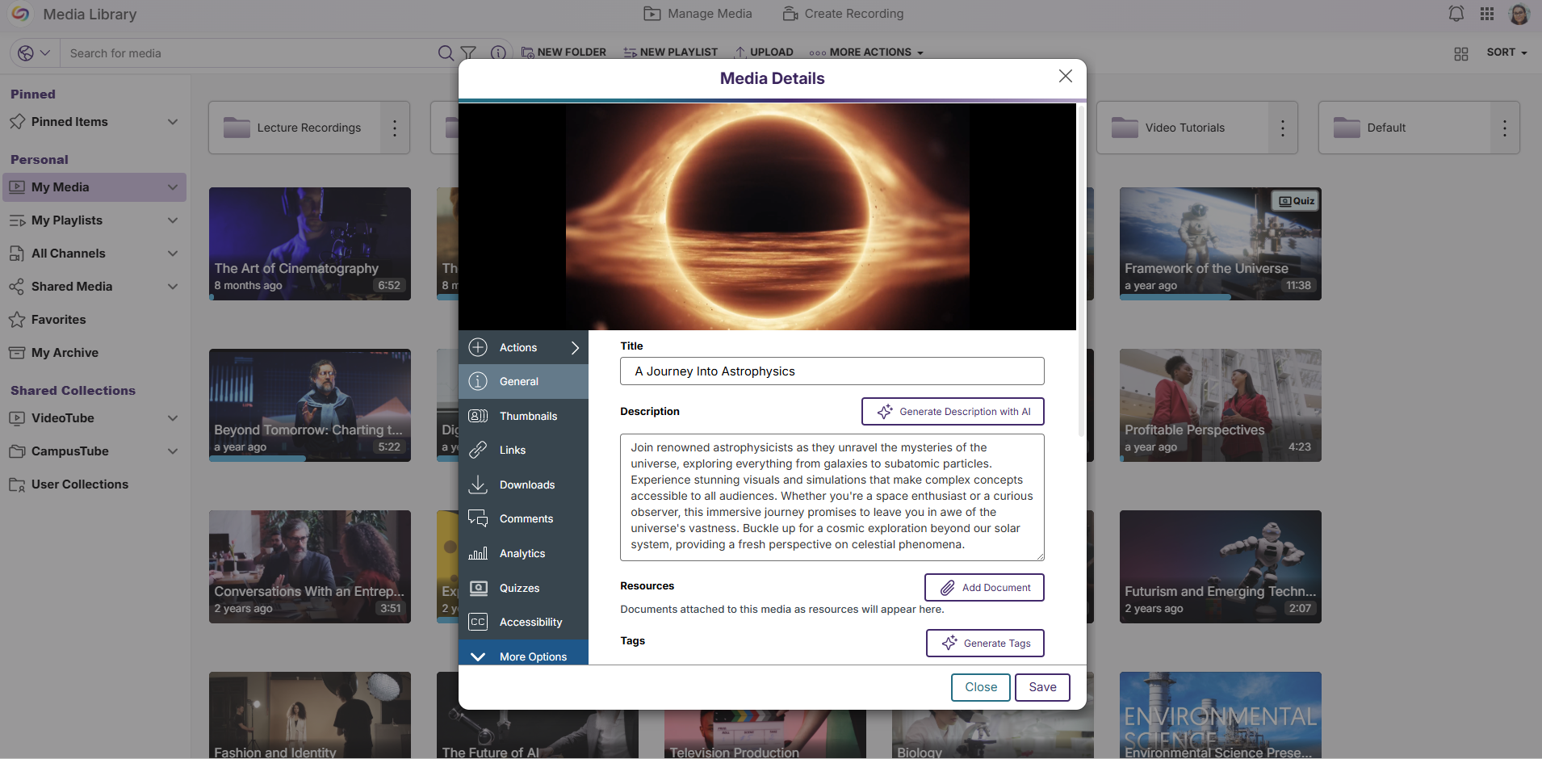
Task: Open the Accessibility tab
Action: (x=523, y=622)
